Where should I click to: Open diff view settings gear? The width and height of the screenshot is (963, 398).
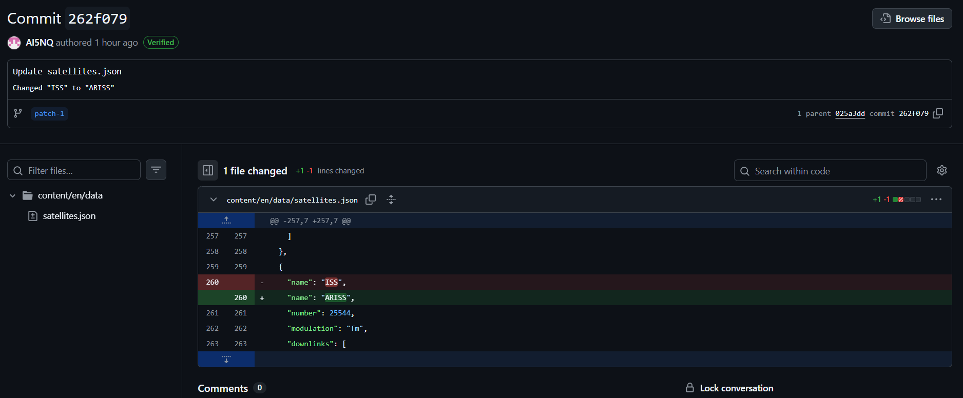942,170
